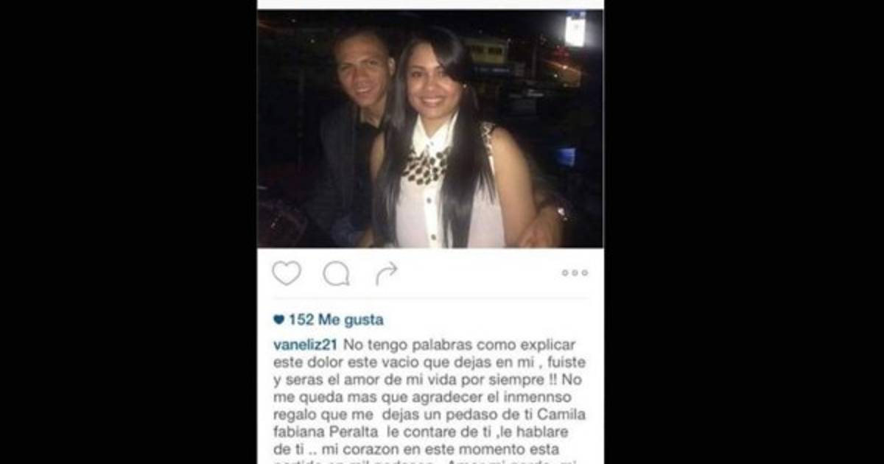
Task: Open the vaneliz21 profile link
Action: (304, 345)
